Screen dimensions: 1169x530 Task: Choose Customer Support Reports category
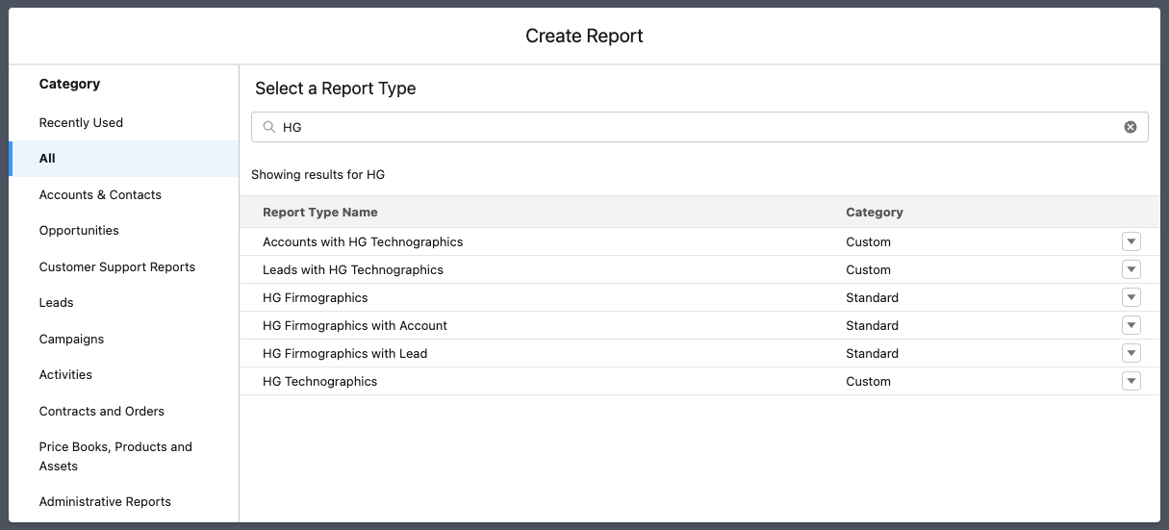(x=116, y=267)
